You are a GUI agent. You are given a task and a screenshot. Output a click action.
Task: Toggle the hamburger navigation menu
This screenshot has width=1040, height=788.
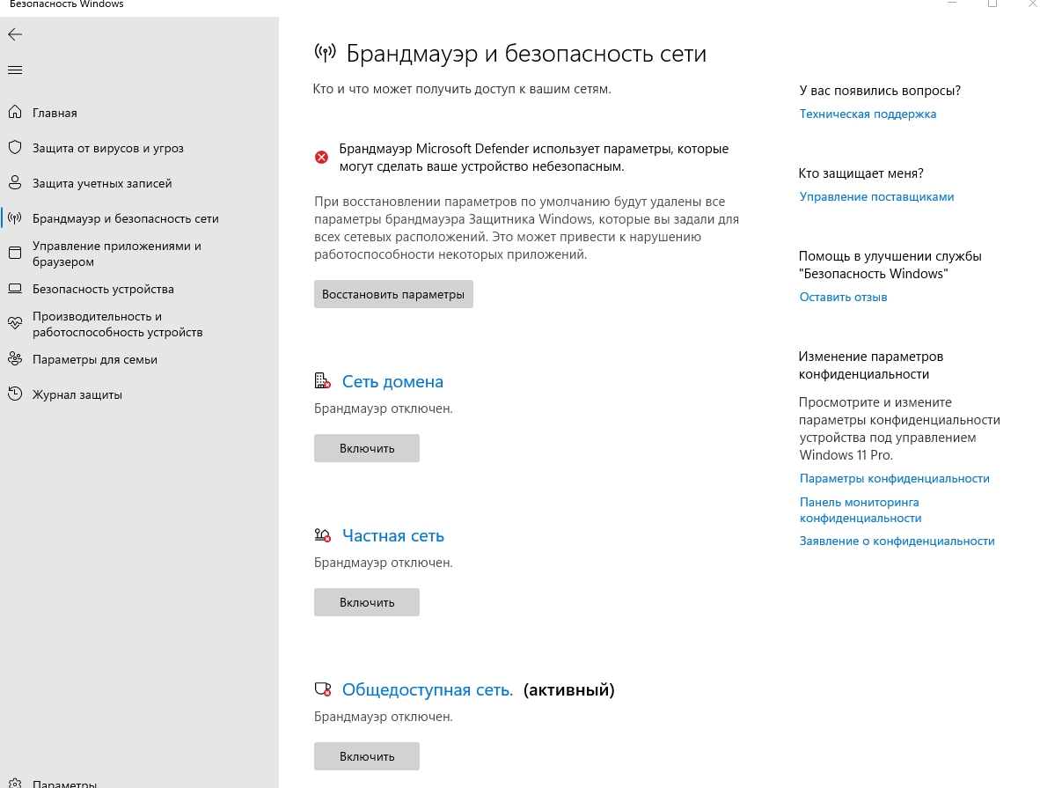click(x=15, y=70)
